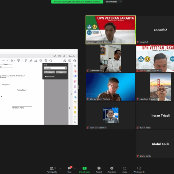The image size is (174, 174).
Task: Expand participants options caret
Action: pyautogui.click(x=60, y=168)
